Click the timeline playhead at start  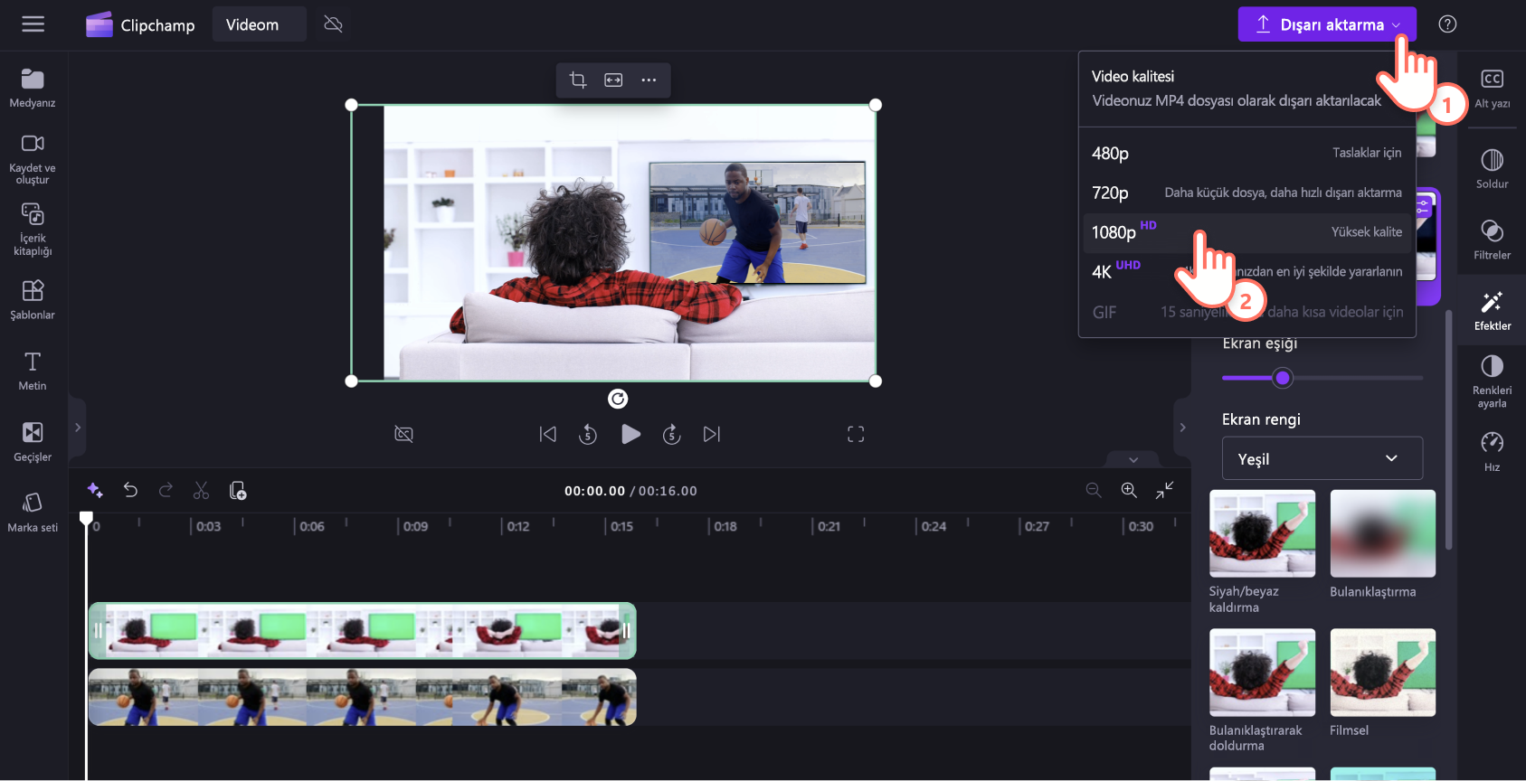86,519
